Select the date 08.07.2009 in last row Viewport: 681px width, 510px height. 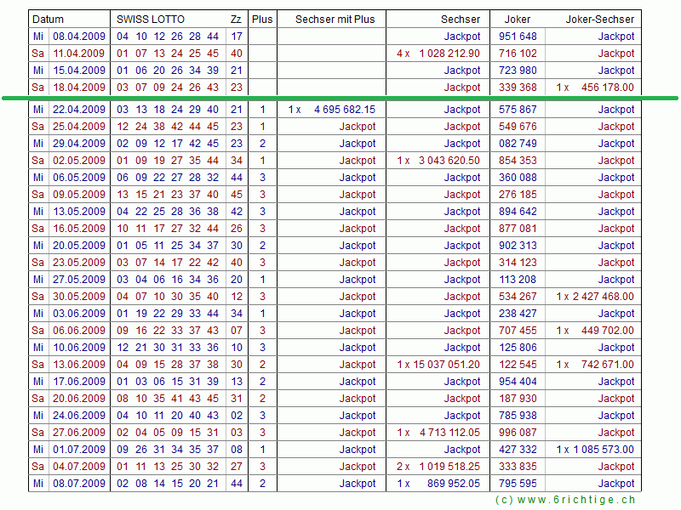[79, 484]
